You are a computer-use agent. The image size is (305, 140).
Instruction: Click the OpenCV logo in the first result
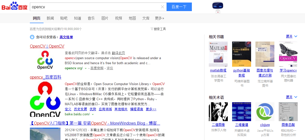tap(45, 60)
